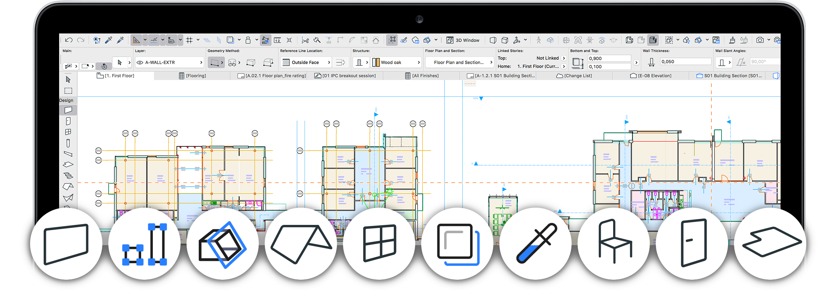Image resolution: width=839 pixels, height=300 pixels.
Task: Select the Find and Select magnifier icon
Action: point(97,40)
